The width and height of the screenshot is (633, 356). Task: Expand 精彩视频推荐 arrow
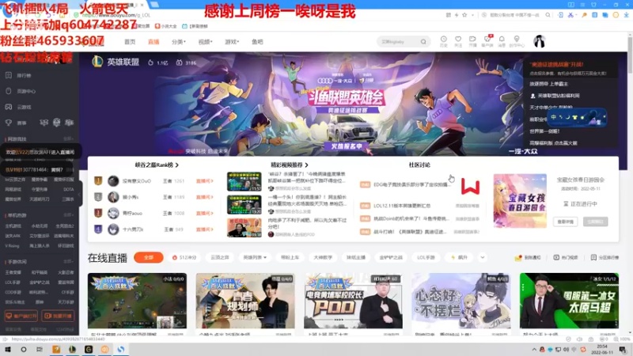pos(307,165)
